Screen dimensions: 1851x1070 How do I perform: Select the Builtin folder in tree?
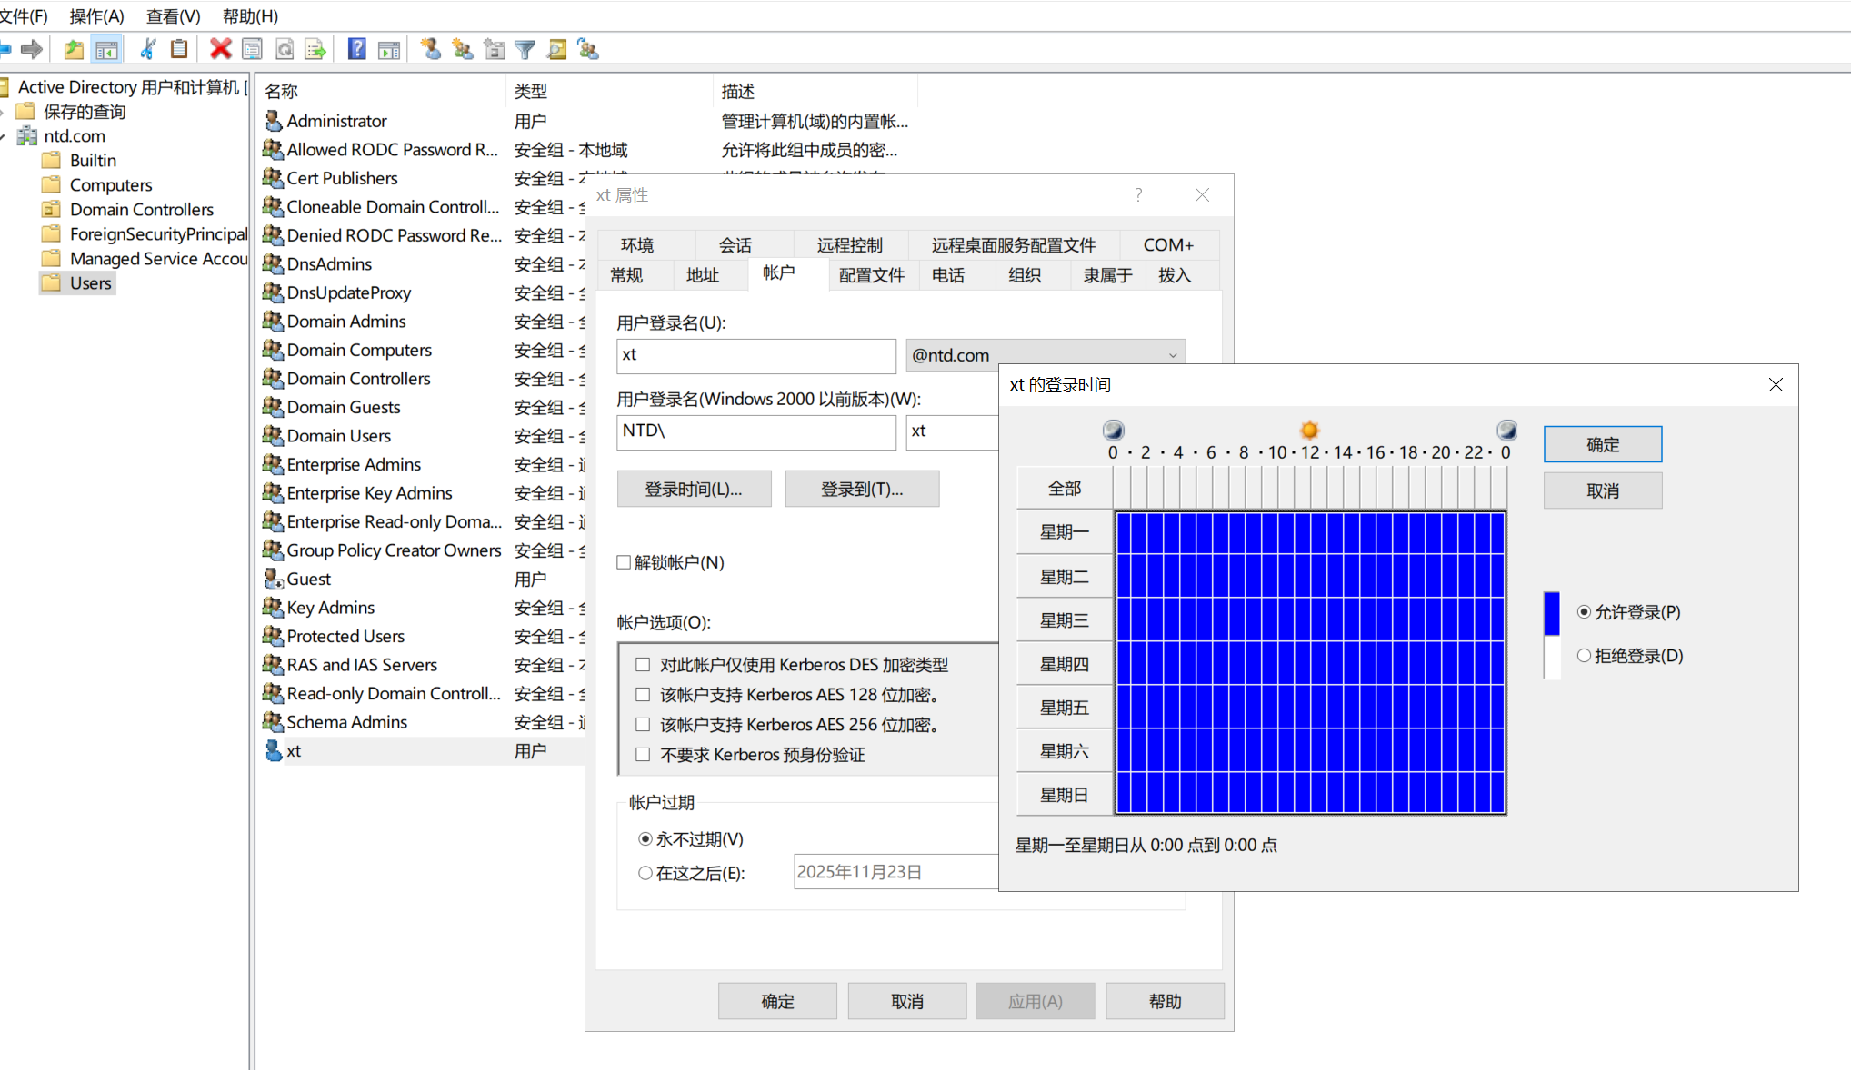point(93,160)
